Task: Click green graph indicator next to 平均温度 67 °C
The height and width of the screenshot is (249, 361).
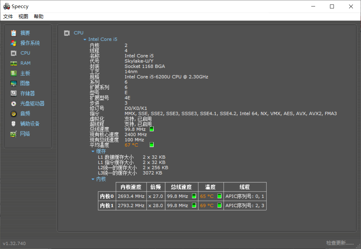Action: (151, 144)
